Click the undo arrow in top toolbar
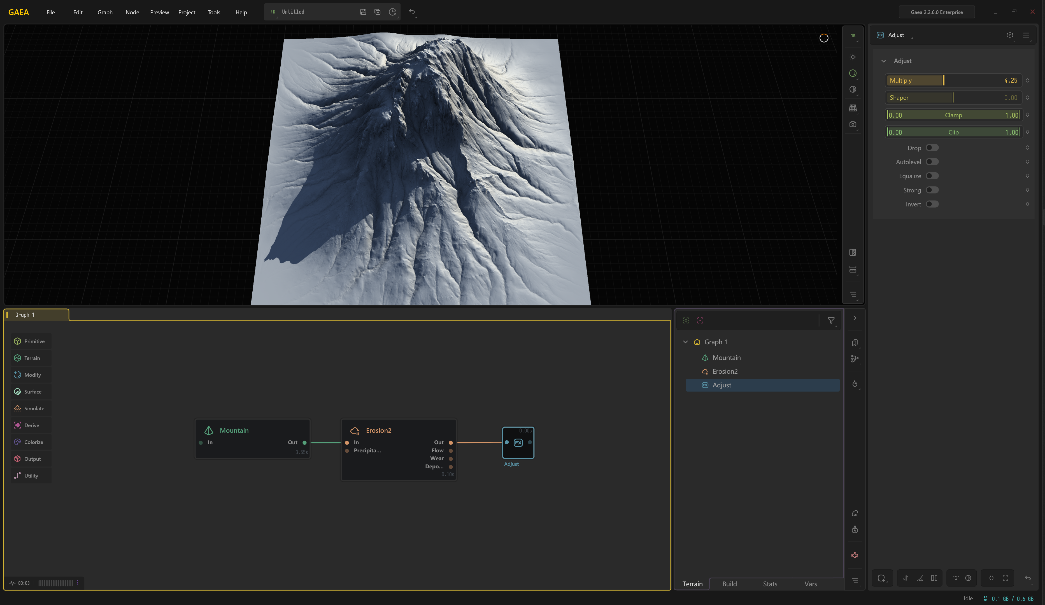 coord(412,11)
